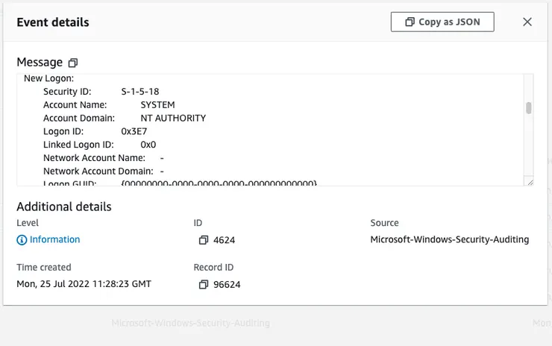
Task: Click the Account Domain NT AUTHORITY line
Action: point(124,118)
